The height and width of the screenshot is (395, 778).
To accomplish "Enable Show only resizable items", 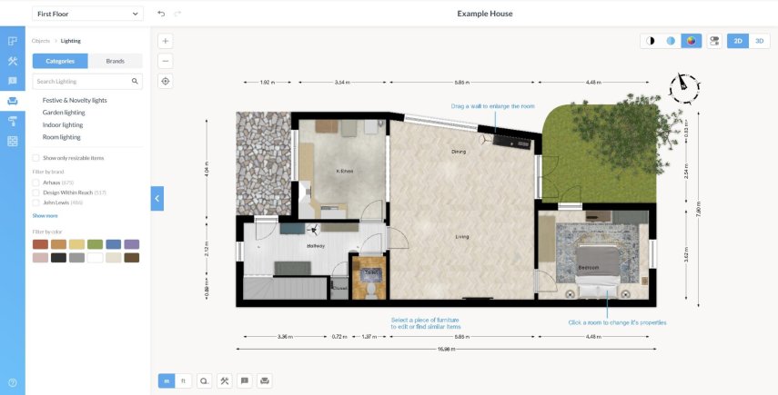I will (35, 158).
